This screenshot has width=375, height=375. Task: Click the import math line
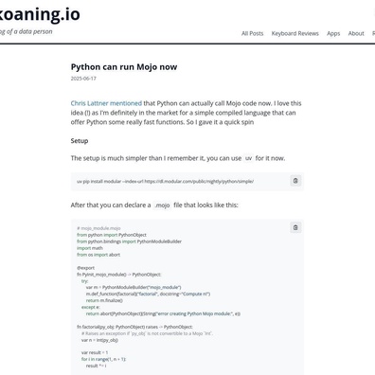coord(90,248)
